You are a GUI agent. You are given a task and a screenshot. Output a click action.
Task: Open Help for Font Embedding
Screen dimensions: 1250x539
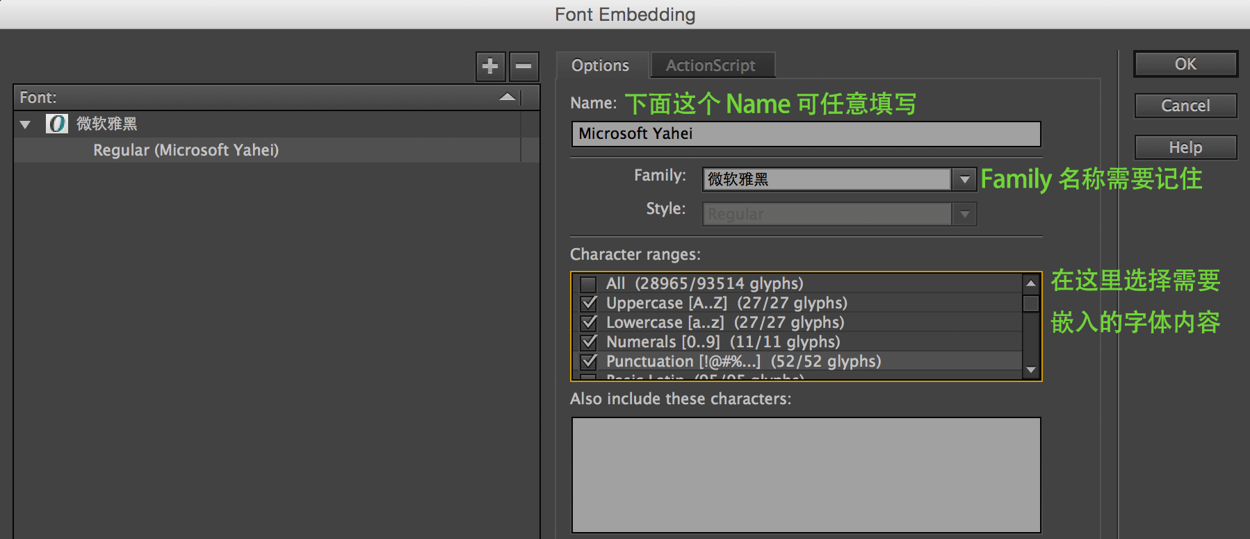[1186, 147]
